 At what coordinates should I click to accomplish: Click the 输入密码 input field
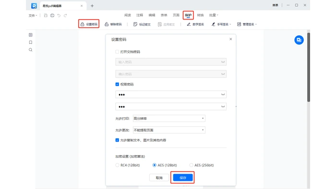(171, 62)
